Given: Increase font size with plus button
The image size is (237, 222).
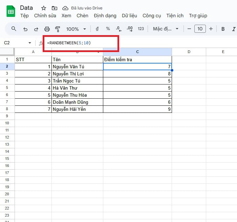Looking at the screenshot, I should (x=211, y=29).
